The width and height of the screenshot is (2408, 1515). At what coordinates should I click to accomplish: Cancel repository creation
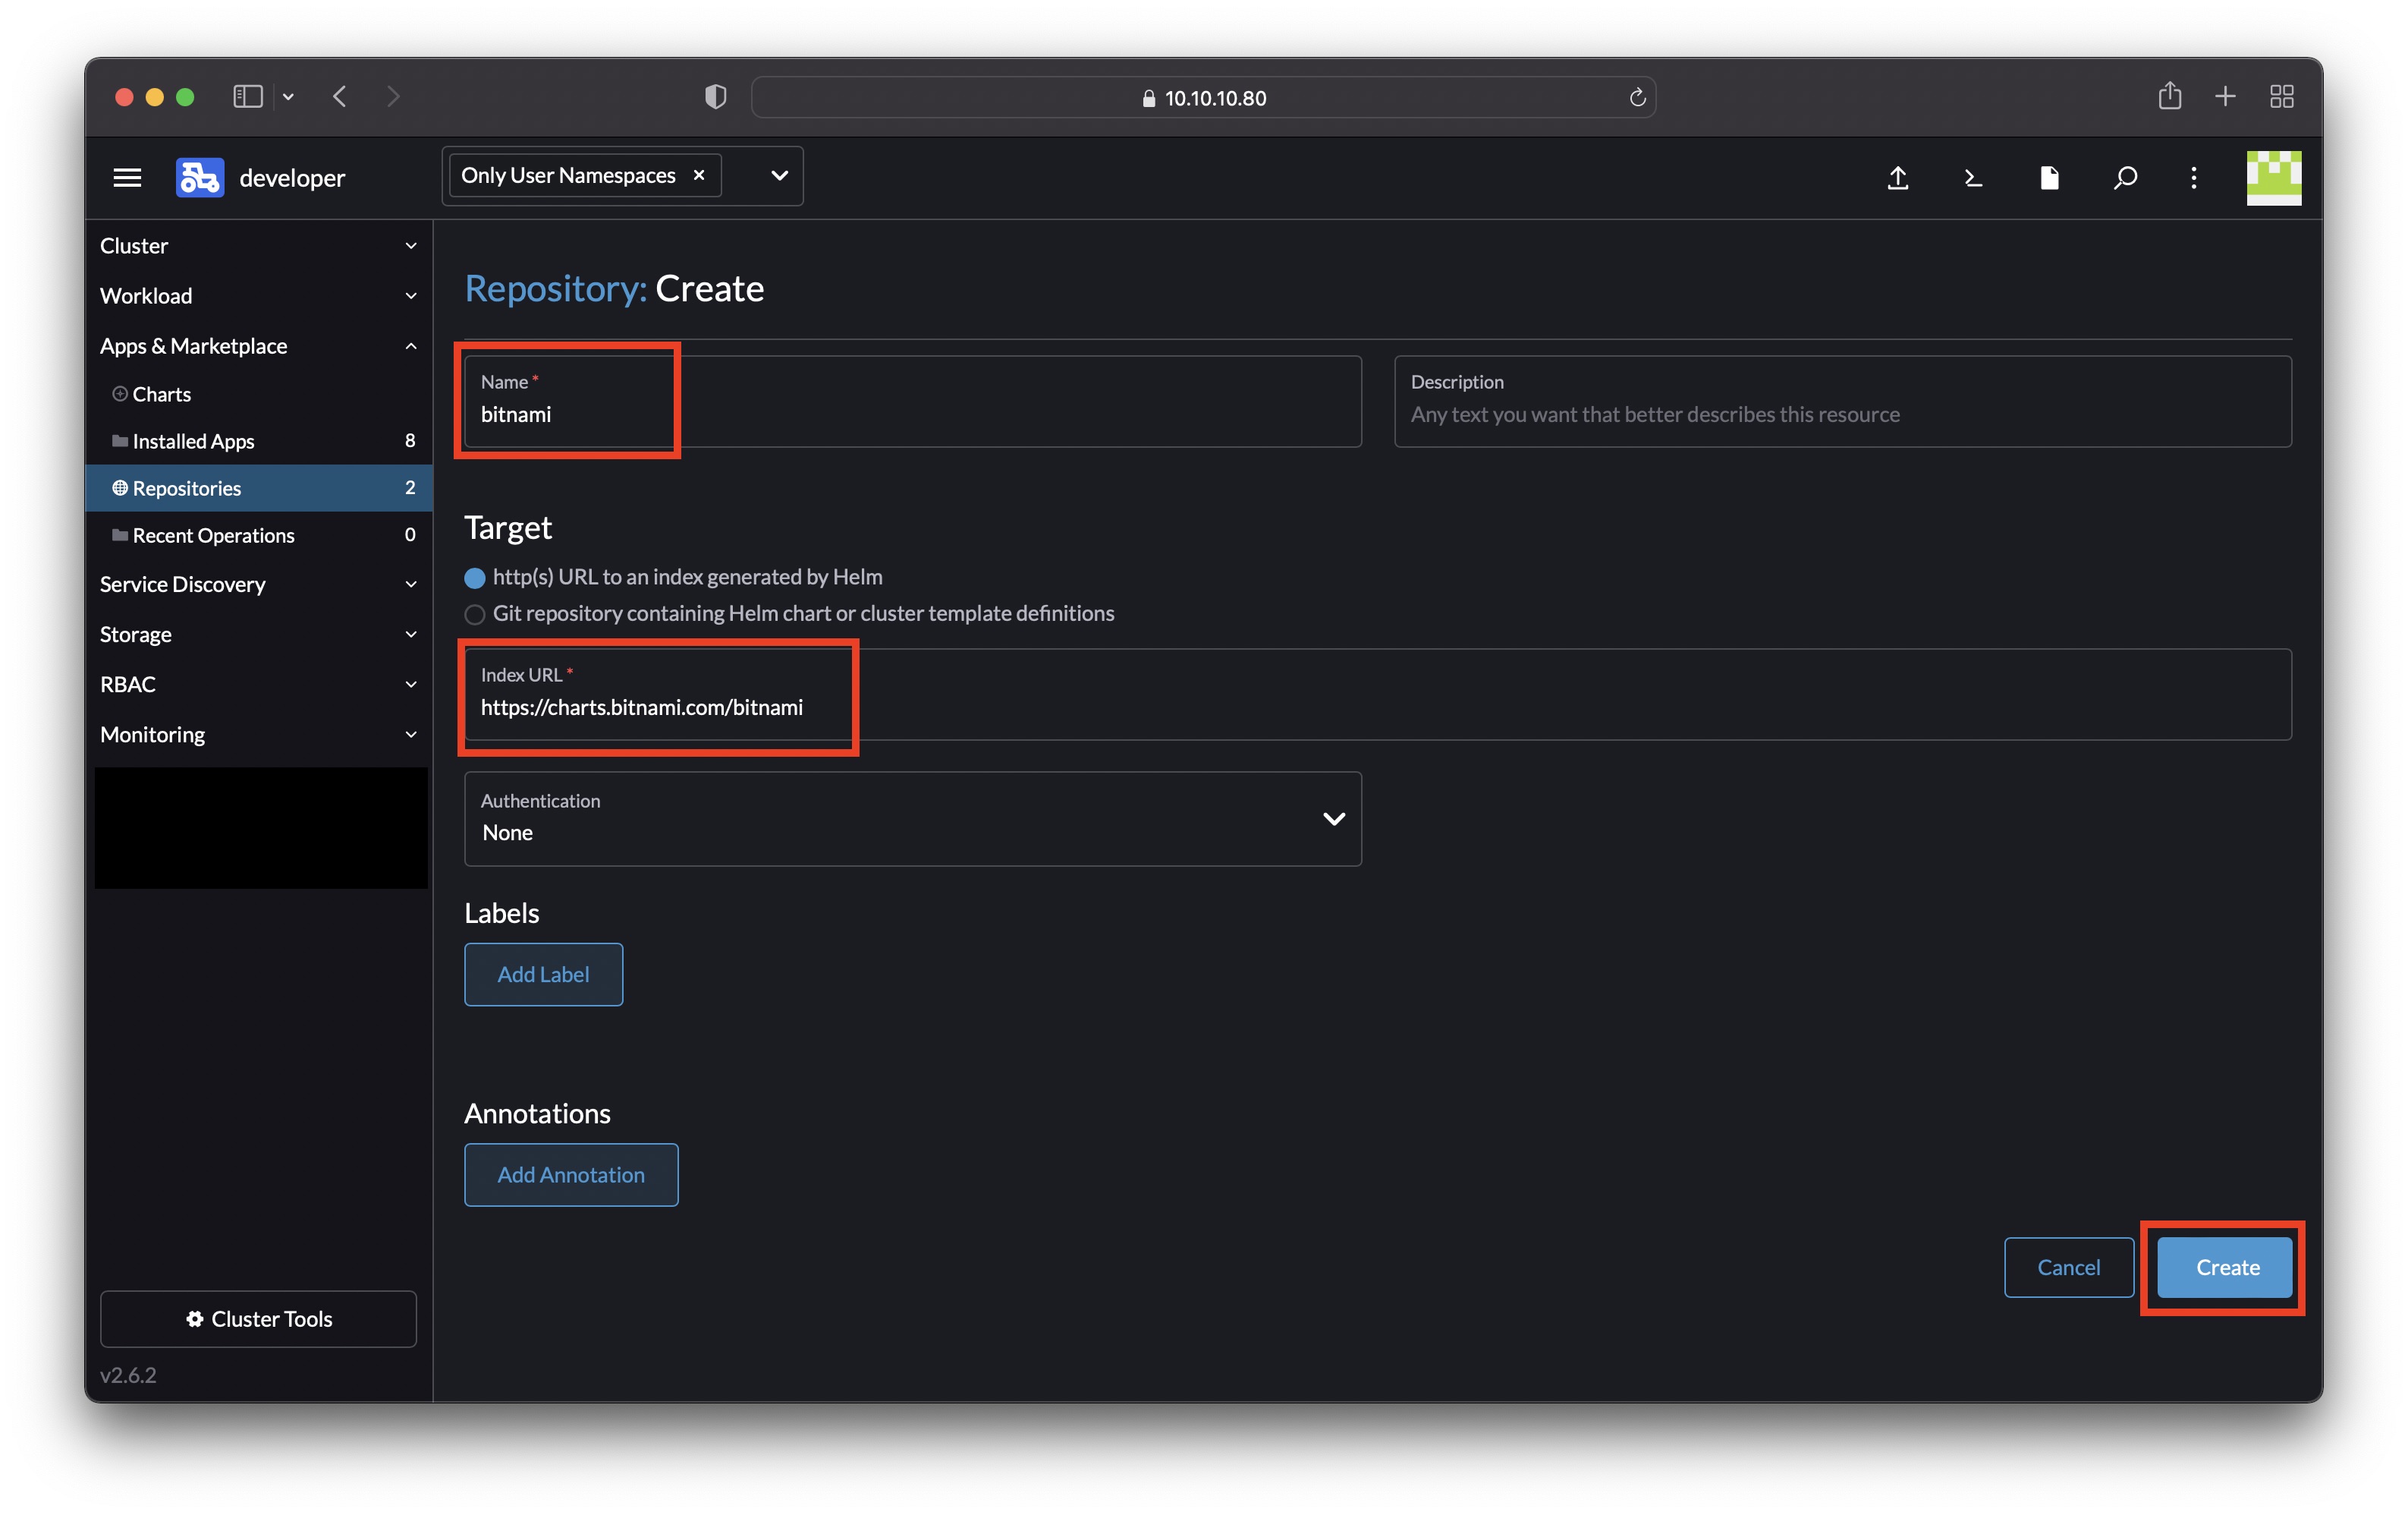pos(2069,1267)
